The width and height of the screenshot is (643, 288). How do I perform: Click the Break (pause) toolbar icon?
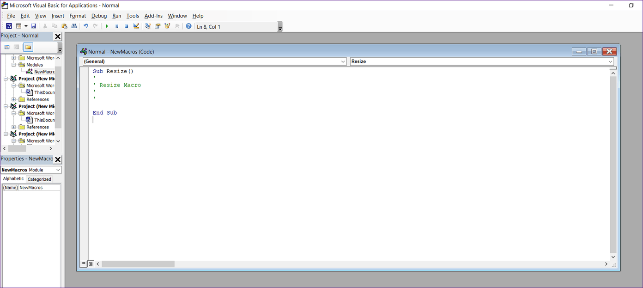click(x=116, y=26)
